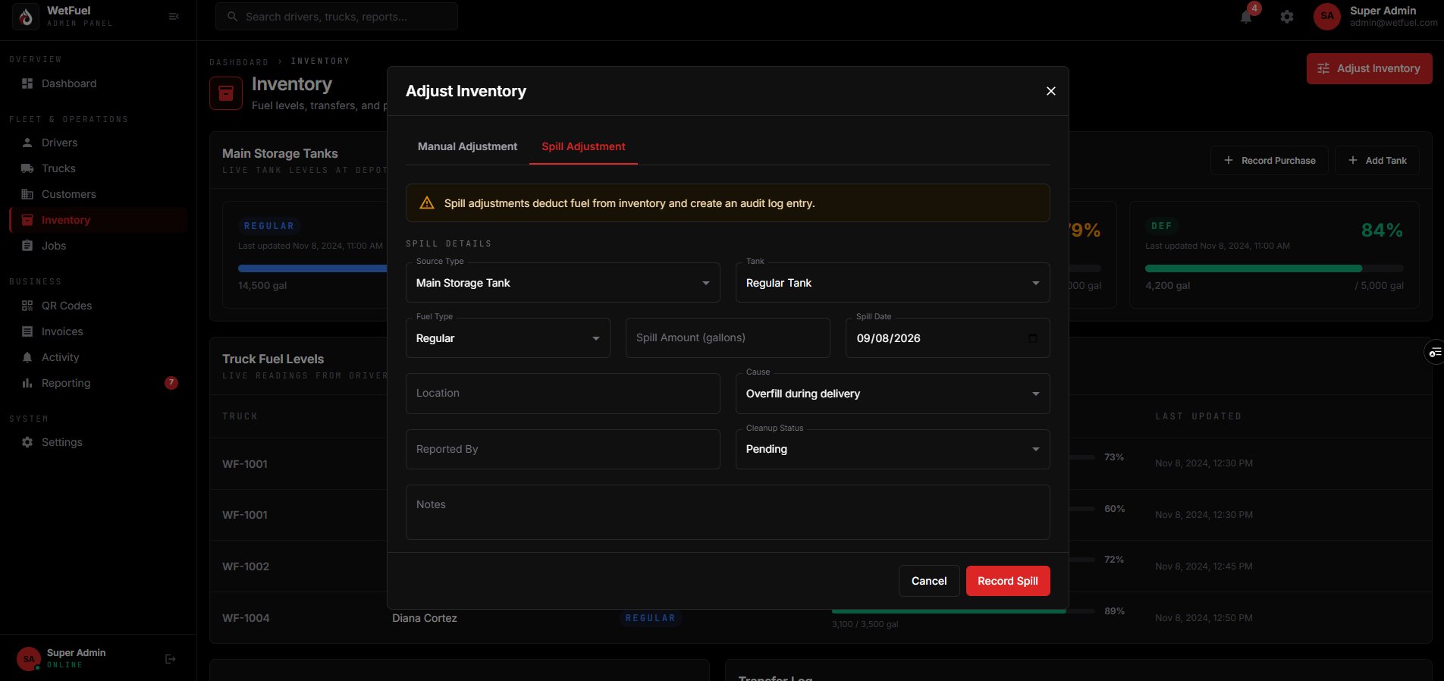Focus the Location input field
This screenshot has width=1444, height=681.
[563, 394]
